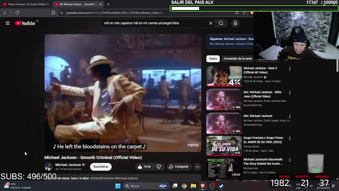Go back with the browser back arrow
The height and width of the screenshot is (191, 339).
[5, 12]
